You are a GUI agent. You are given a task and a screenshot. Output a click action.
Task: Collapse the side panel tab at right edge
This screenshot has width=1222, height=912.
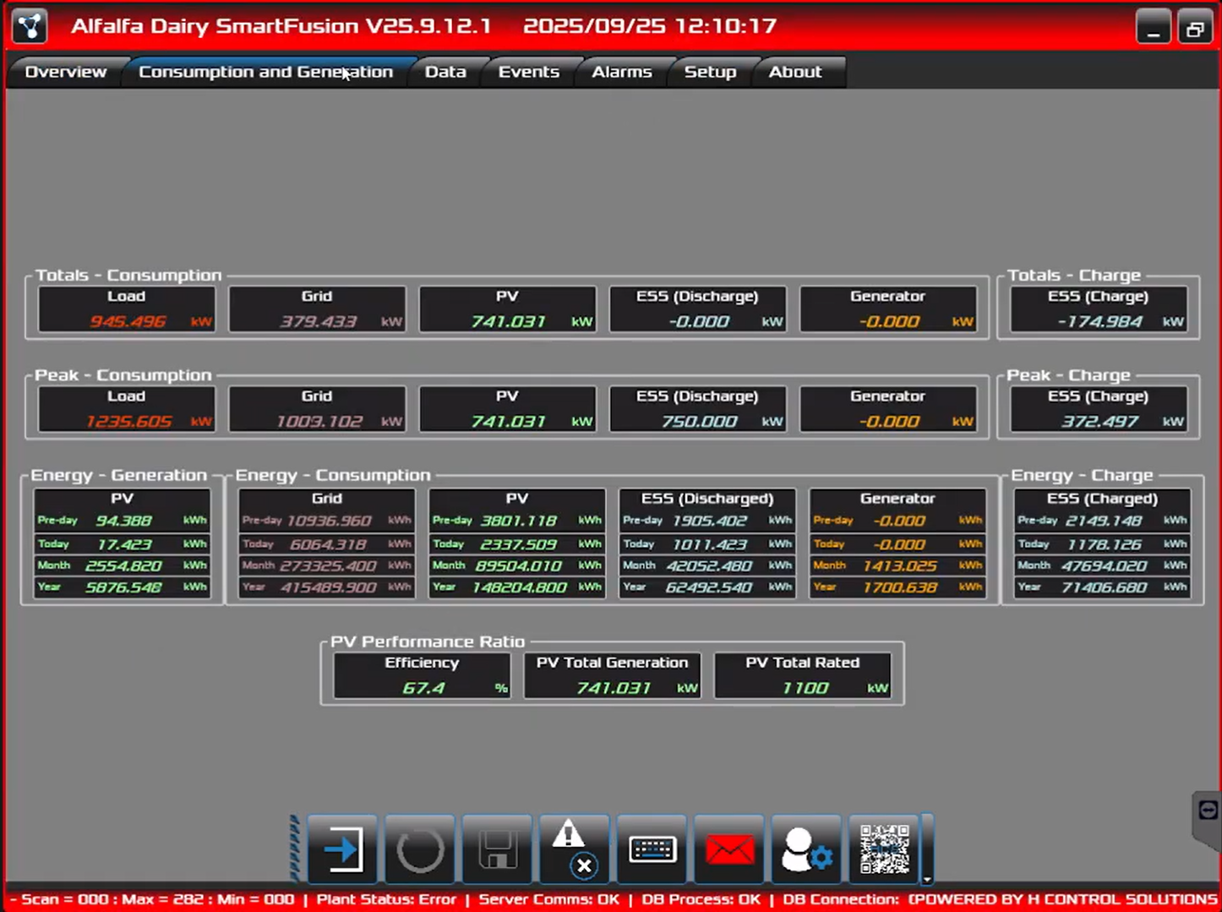click(x=1208, y=811)
